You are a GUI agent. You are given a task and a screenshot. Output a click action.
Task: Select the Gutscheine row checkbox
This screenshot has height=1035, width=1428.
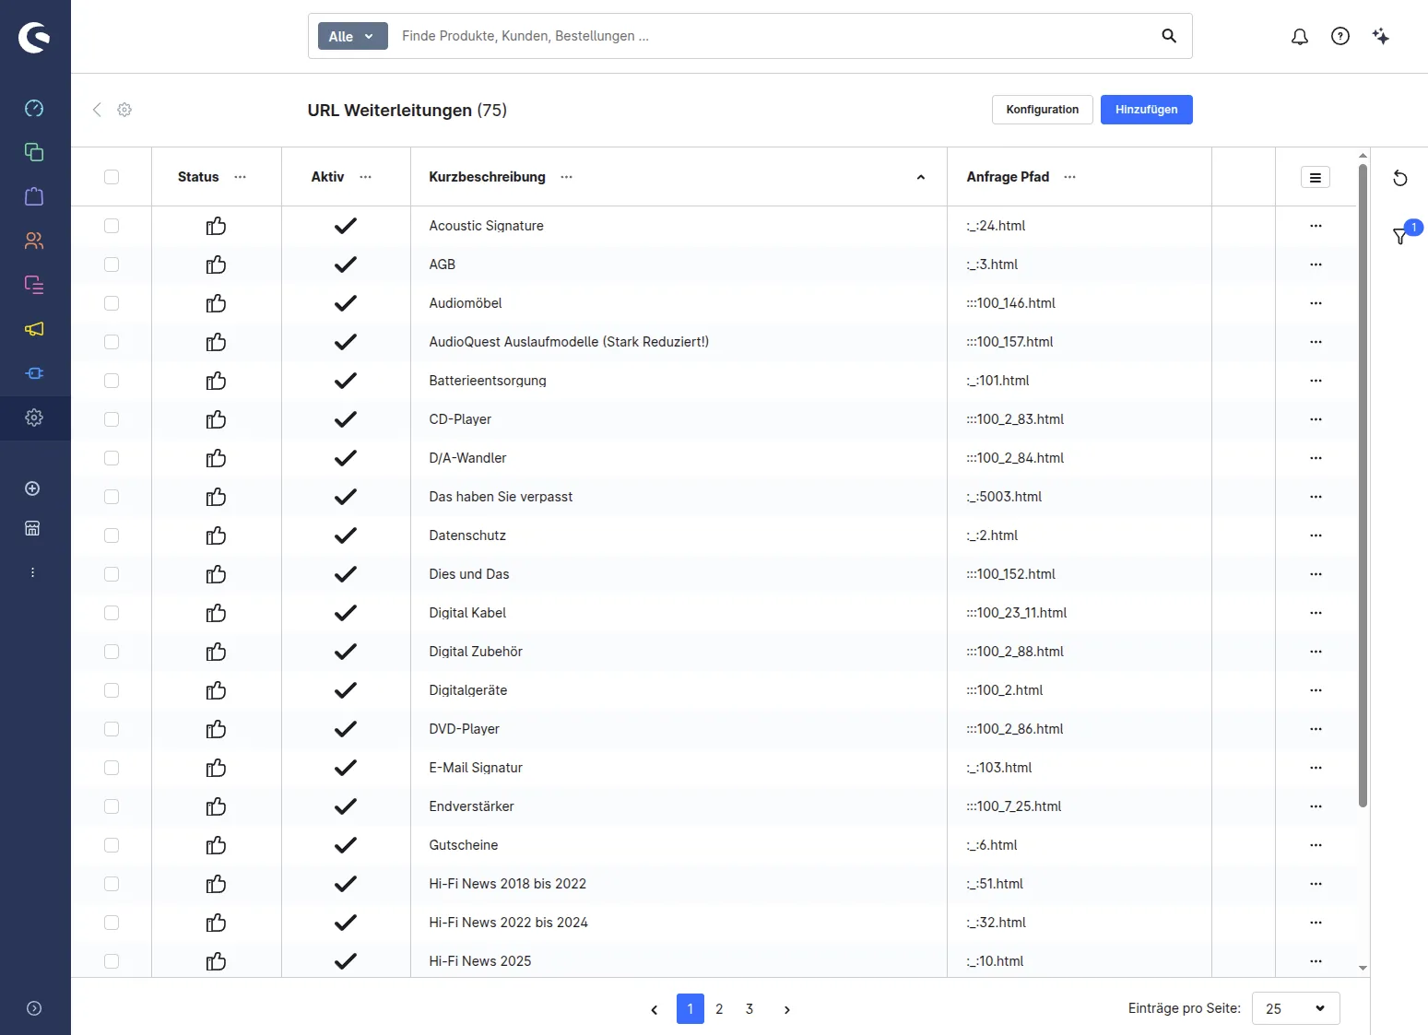[x=112, y=845]
